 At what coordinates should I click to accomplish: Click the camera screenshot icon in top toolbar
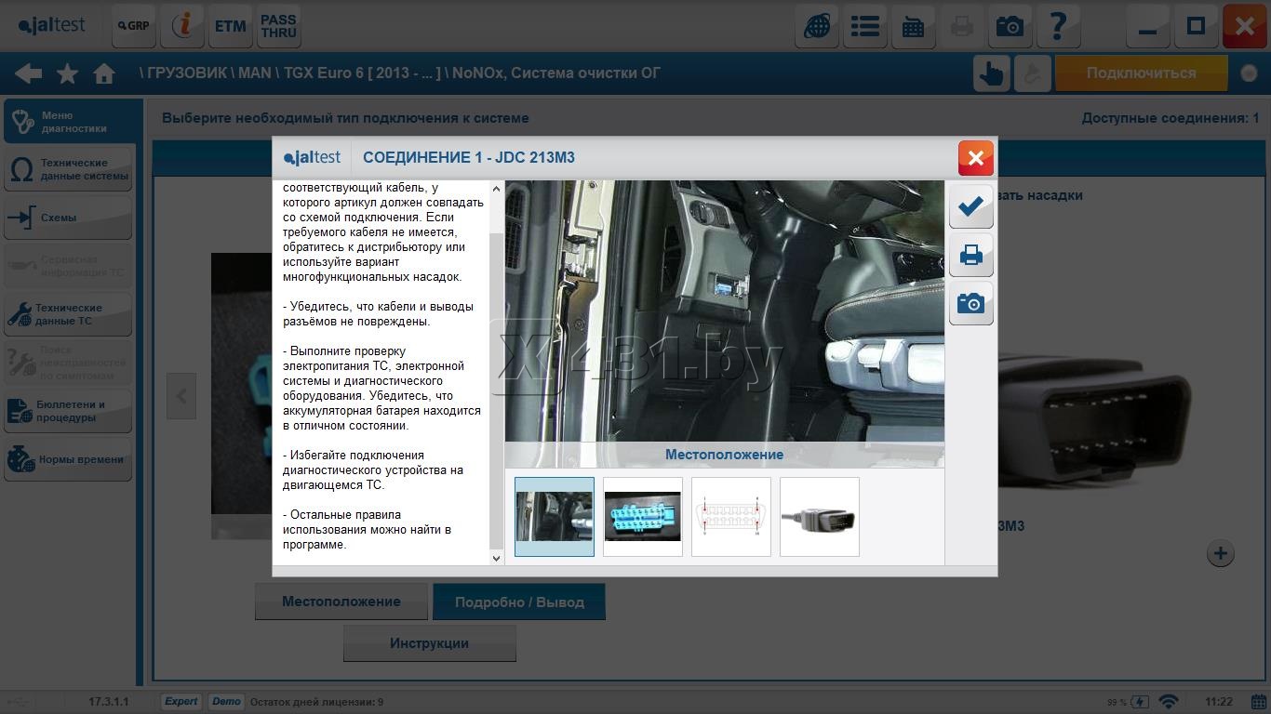click(1010, 26)
